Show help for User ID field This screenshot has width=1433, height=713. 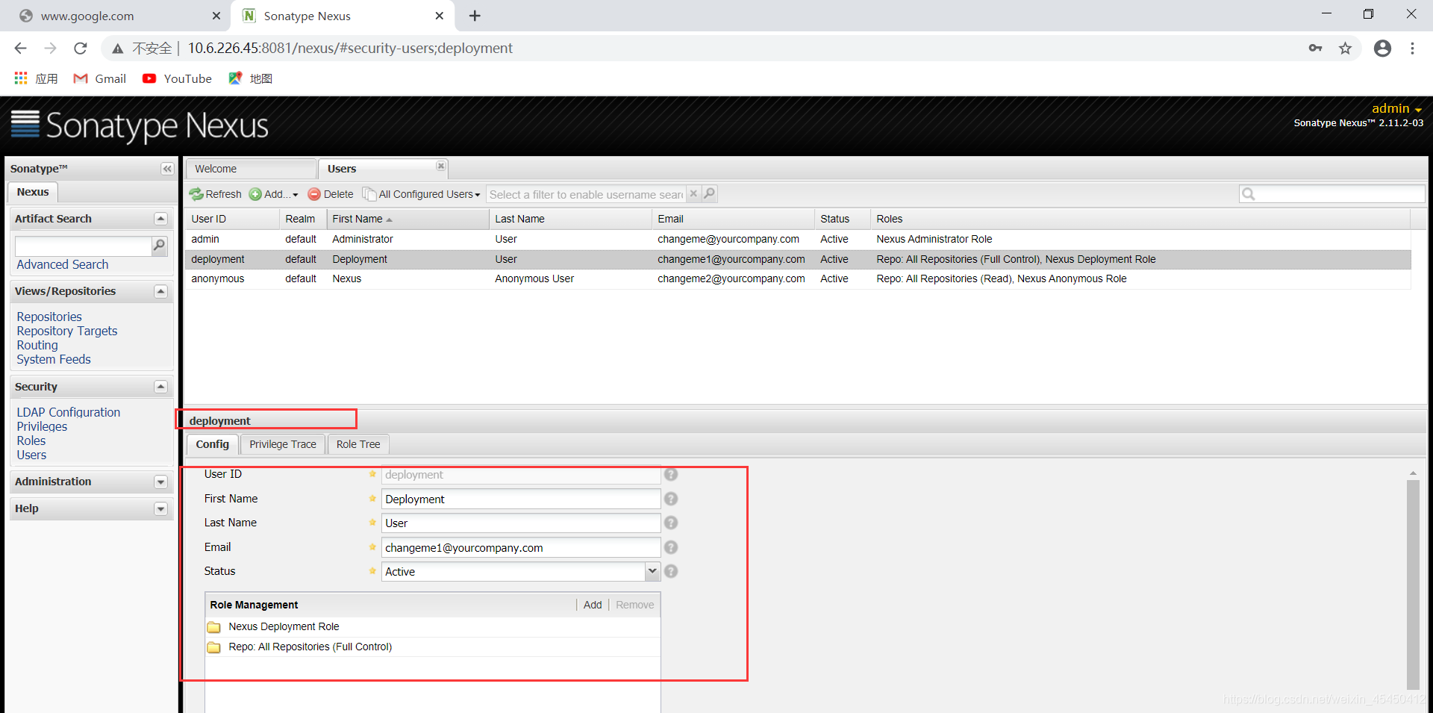pos(671,475)
